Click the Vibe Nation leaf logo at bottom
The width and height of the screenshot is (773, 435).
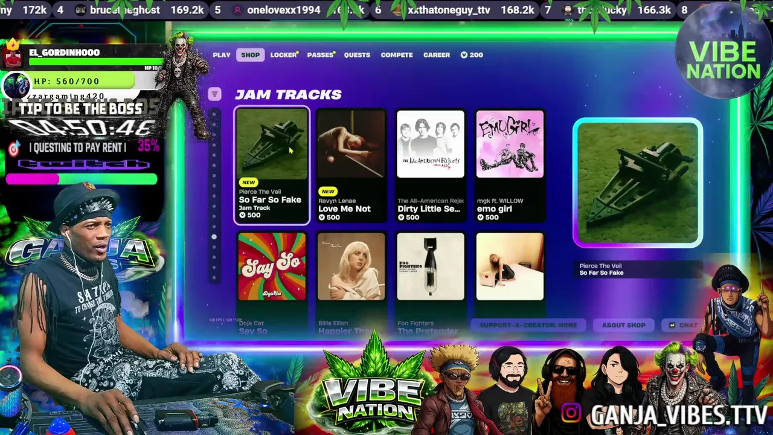[373, 385]
